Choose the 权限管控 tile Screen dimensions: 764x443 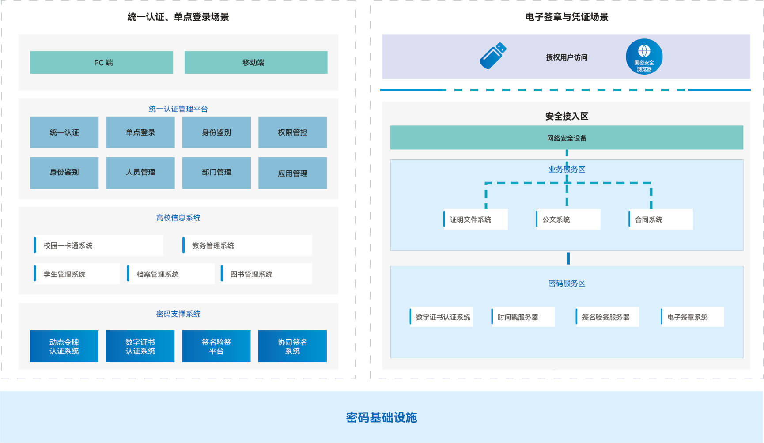(x=292, y=133)
